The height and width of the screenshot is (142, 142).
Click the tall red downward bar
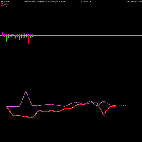[28, 40]
